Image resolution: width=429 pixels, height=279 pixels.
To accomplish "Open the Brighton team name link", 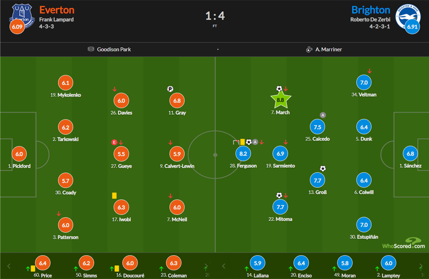I will tap(370, 10).
